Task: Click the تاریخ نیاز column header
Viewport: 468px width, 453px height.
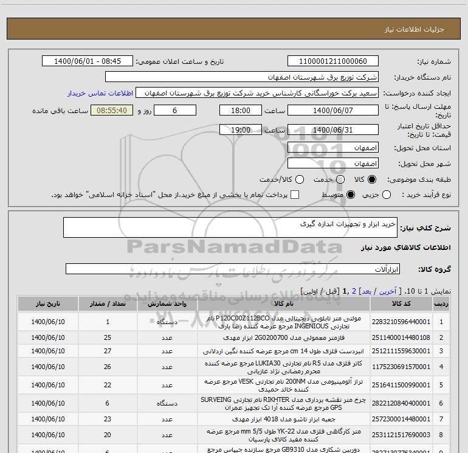Action: (x=48, y=304)
